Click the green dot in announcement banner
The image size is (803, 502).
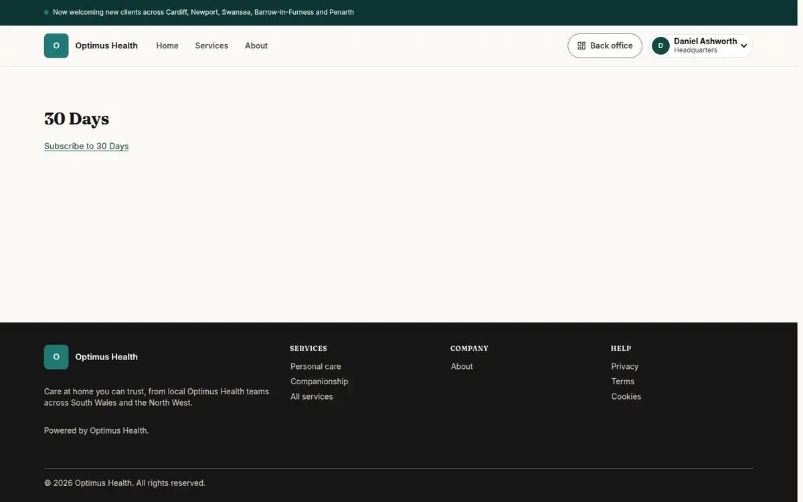coord(46,12)
